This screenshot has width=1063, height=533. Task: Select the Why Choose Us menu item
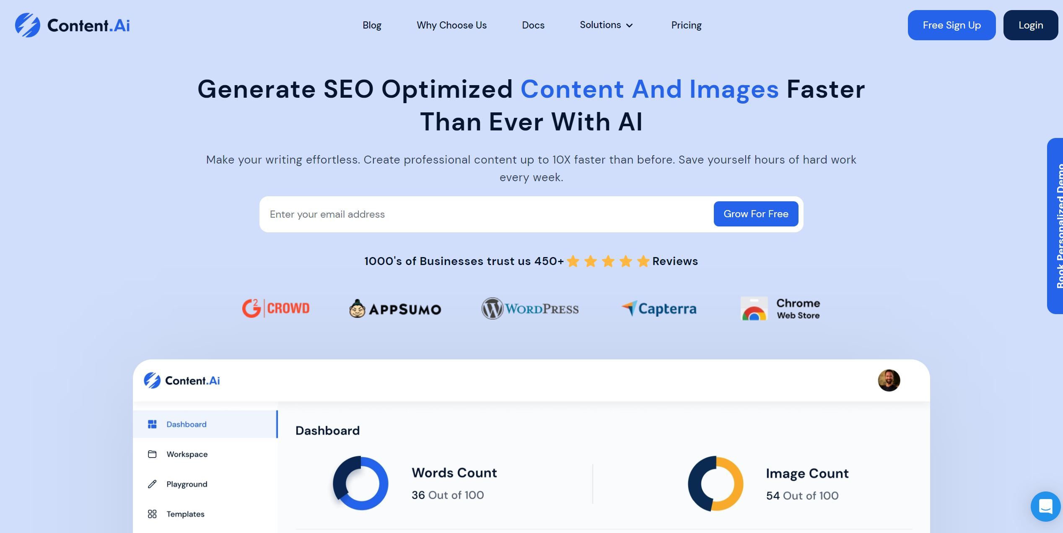[452, 25]
